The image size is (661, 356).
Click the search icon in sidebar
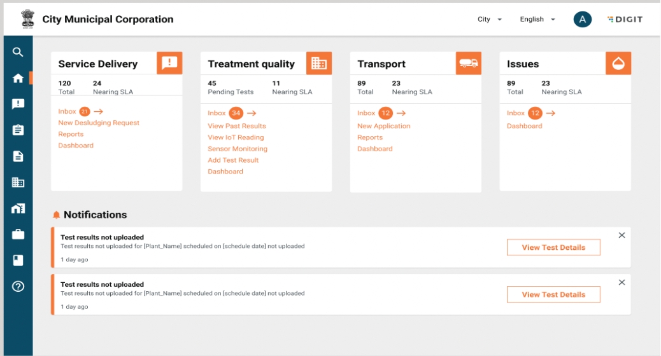pos(18,52)
